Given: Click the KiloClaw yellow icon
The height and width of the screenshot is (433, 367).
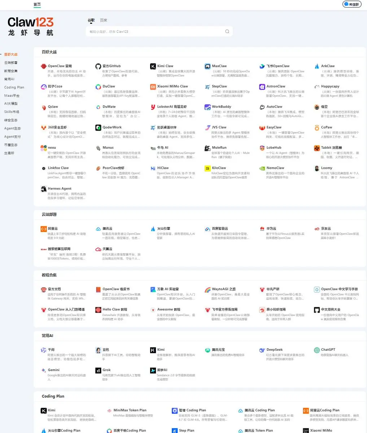Looking at the screenshot, I should coord(207,168).
